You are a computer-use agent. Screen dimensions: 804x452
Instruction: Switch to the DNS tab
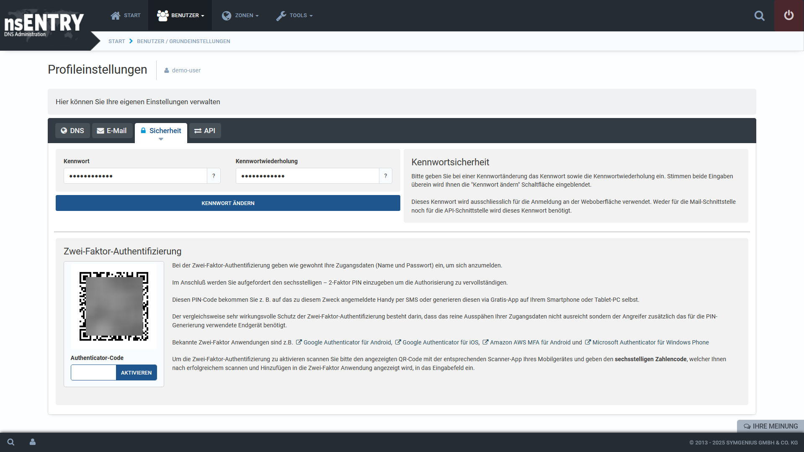pyautogui.click(x=72, y=131)
